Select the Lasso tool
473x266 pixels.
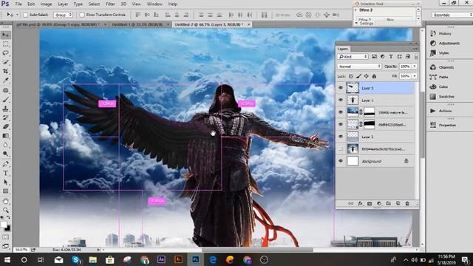[x=5, y=53]
